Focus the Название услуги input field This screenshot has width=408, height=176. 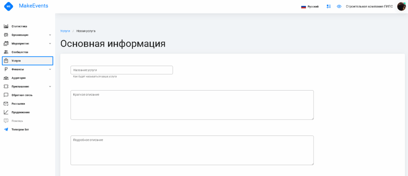[x=122, y=70]
